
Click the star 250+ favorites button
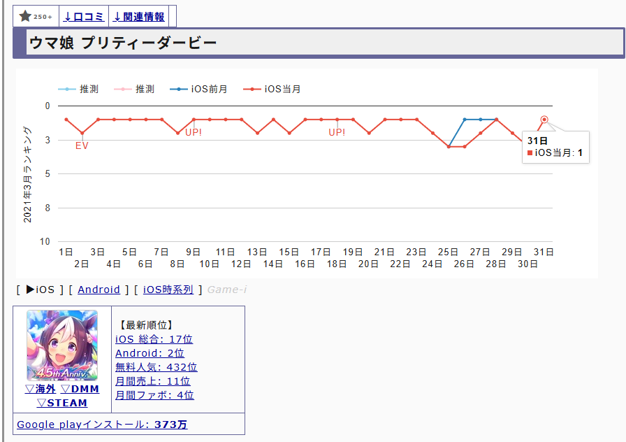pyautogui.click(x=36, y=16)
